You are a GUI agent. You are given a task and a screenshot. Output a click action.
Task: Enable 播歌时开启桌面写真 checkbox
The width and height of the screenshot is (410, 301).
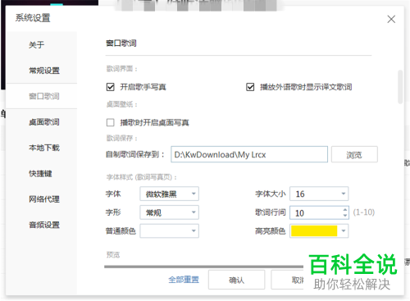click(111, 122)
